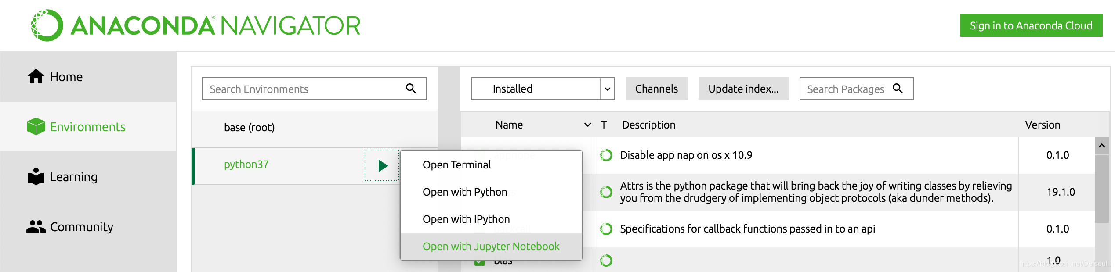1115x272 pixels.
Task: Click the Name column header
Action: (x=509, y=125)
